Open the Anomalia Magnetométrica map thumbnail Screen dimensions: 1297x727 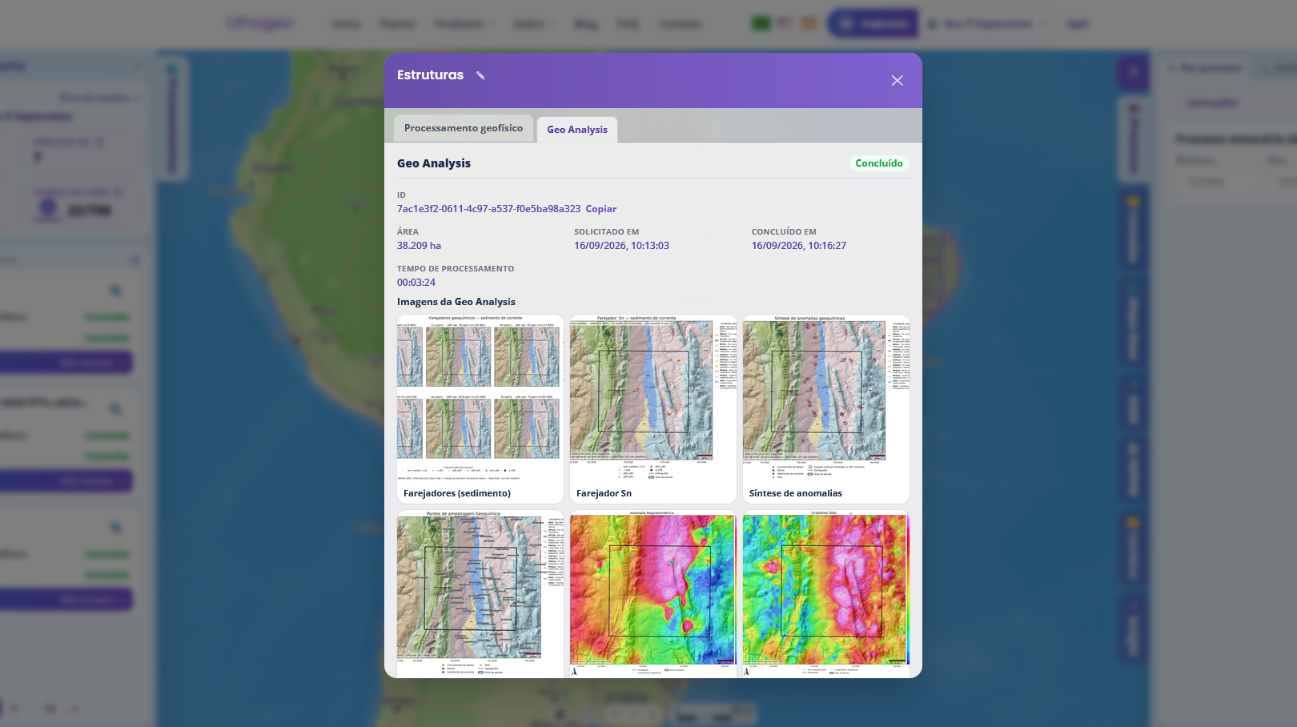653,594
